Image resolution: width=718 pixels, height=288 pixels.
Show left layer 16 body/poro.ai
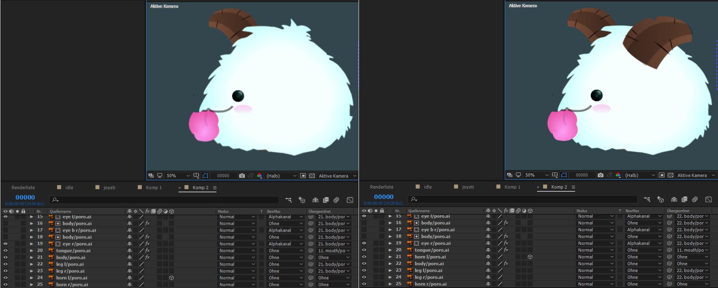(6, 223)
